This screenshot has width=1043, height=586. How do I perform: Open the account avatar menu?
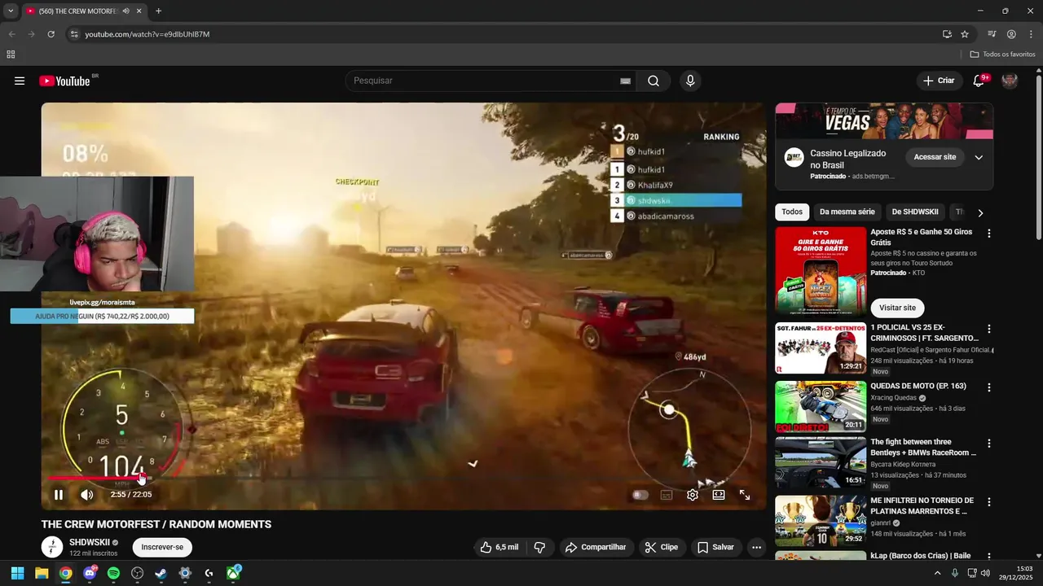[x=1010, y=81]
